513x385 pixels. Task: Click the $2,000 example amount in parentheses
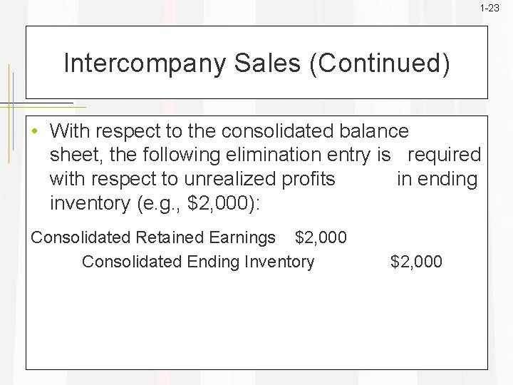point(218,203)
